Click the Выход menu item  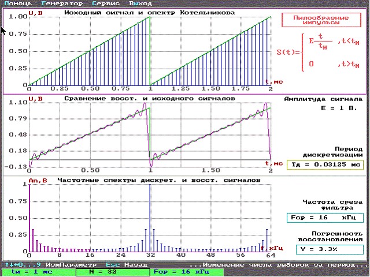(140, 3)
